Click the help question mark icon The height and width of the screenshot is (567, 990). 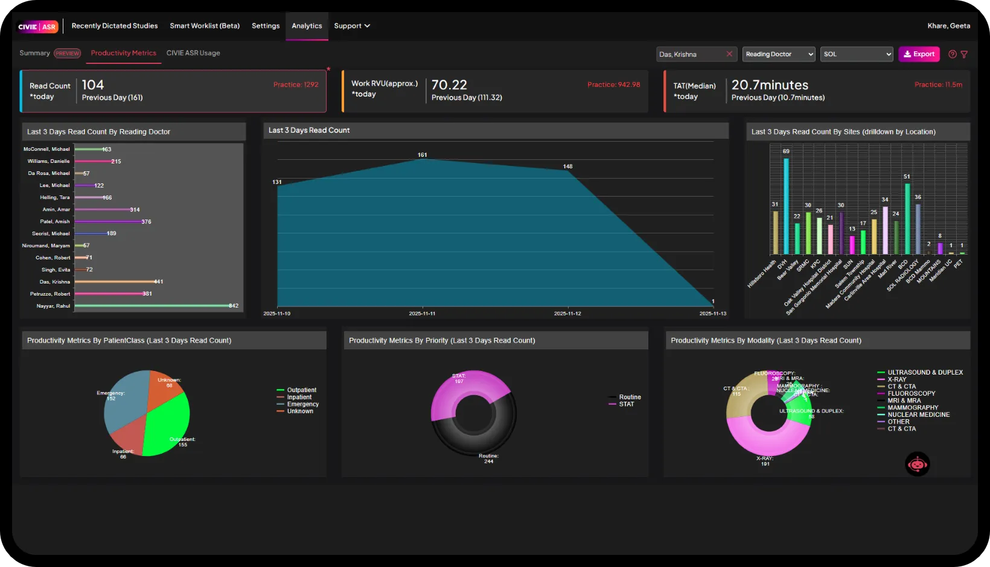pos(952,54)
